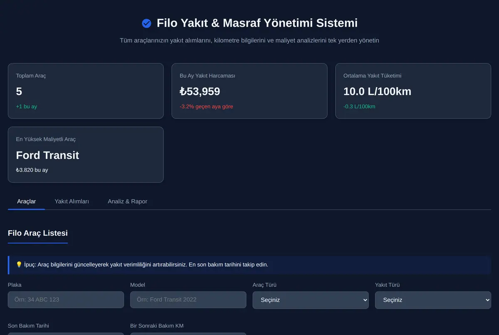Click the 10.0 L/100km value
The width and height of the screenshot is (499, 335).
[x=377, y=91]
